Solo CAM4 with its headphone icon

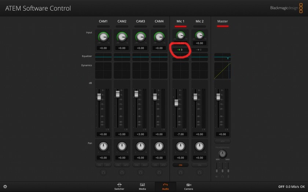pyautogui.click(x=159, y=172)
